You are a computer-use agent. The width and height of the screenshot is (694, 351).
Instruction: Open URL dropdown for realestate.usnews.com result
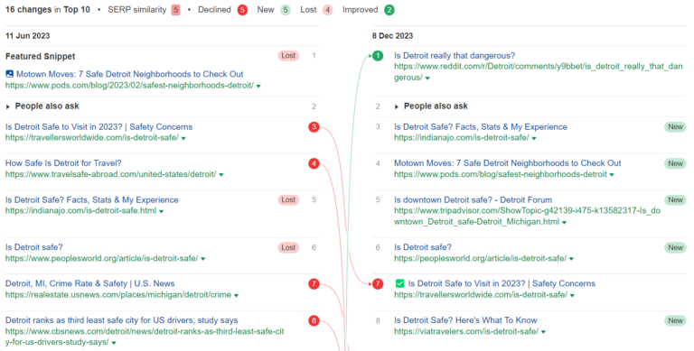coord(237,295)
